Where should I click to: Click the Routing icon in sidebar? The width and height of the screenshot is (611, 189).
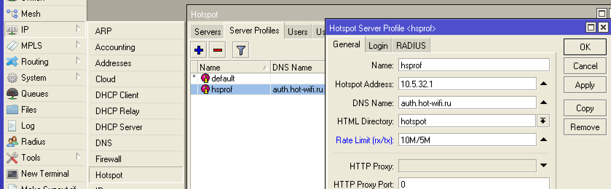click(12, 62)
